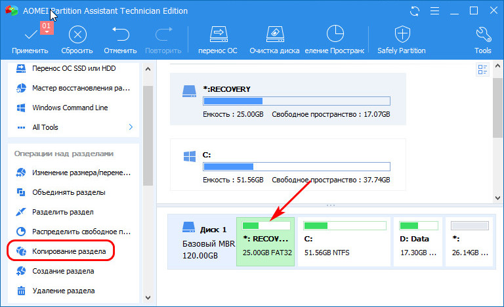Viewport: 504px width, 307px height.
Task: Click the AOMEI application logo icon
Action: pyautogui.click(x=12, y=10)
